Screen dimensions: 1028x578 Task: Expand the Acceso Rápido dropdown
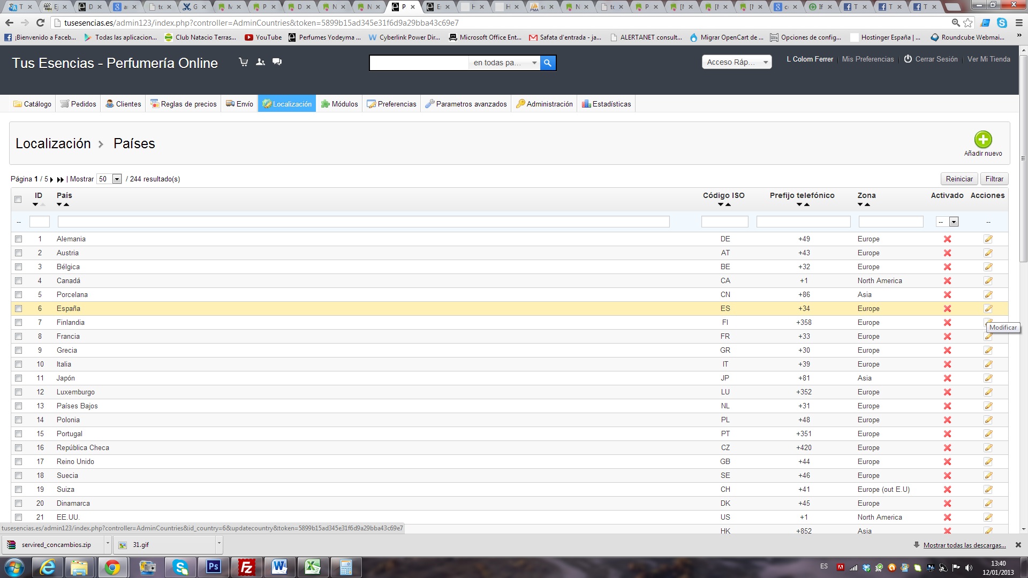tap(736, 62)
